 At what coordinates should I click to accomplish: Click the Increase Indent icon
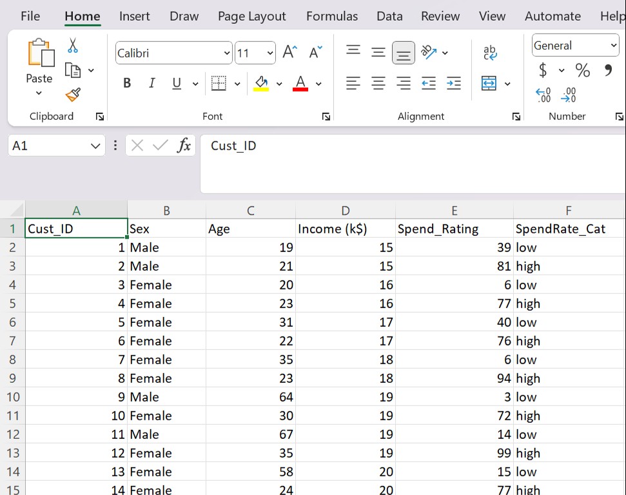point(454,83)
